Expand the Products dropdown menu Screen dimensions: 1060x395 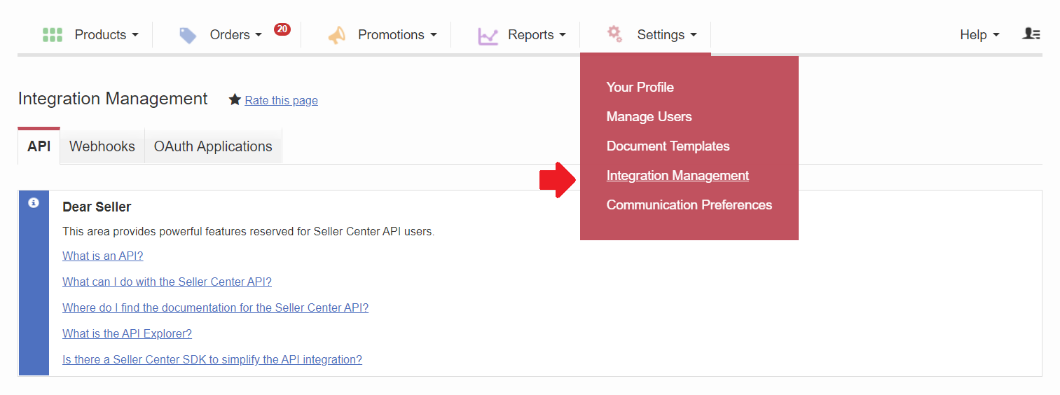coord(106,35)
